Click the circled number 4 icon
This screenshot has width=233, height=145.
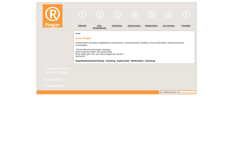134,15
